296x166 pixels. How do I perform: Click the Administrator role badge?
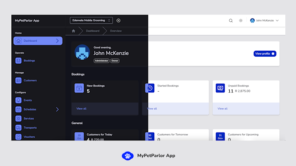[101, 61]
